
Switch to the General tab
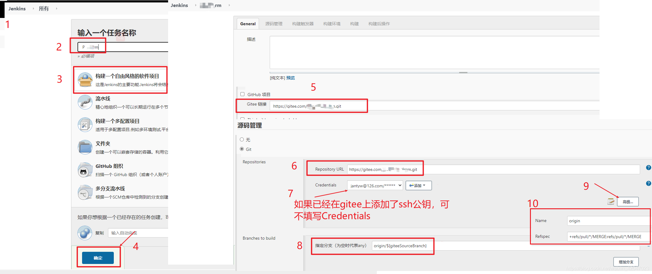248,24
